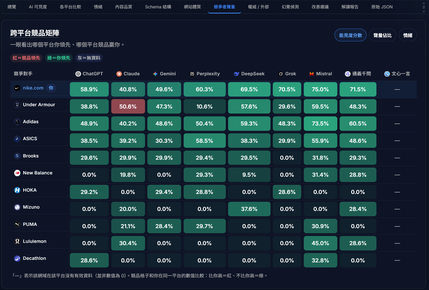Click the Gemini star icon in header
The height and width of the screenshot is (290, 429).
click(x=155, y=74)
